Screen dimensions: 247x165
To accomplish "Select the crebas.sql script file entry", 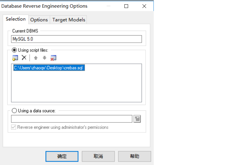I will 49,68.
